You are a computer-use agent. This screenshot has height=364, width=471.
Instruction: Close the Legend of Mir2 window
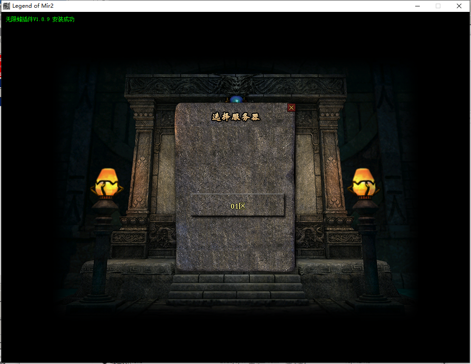pyautogui.click(x=459, y=6)
